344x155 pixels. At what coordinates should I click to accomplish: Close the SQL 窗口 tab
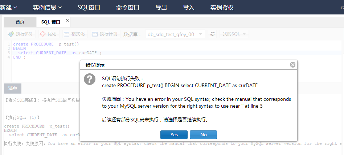[x=67, y=21]
